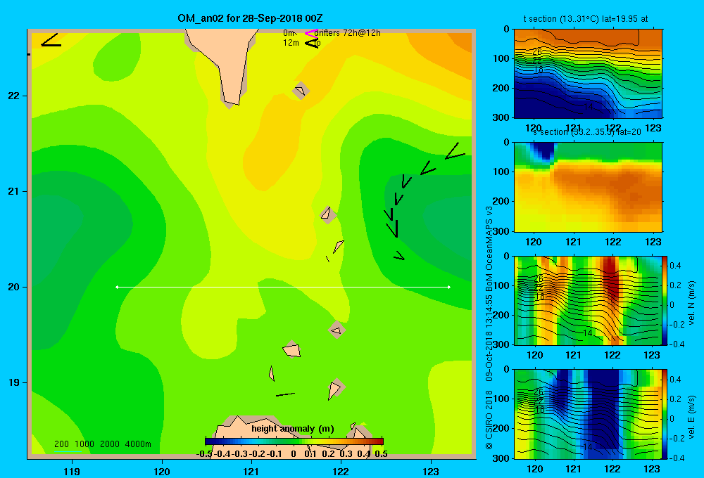Click the -0.4 tick label on the vel. E colorbar
The width and height of the screenshot is (704, 478).
[x=677, y=458]
